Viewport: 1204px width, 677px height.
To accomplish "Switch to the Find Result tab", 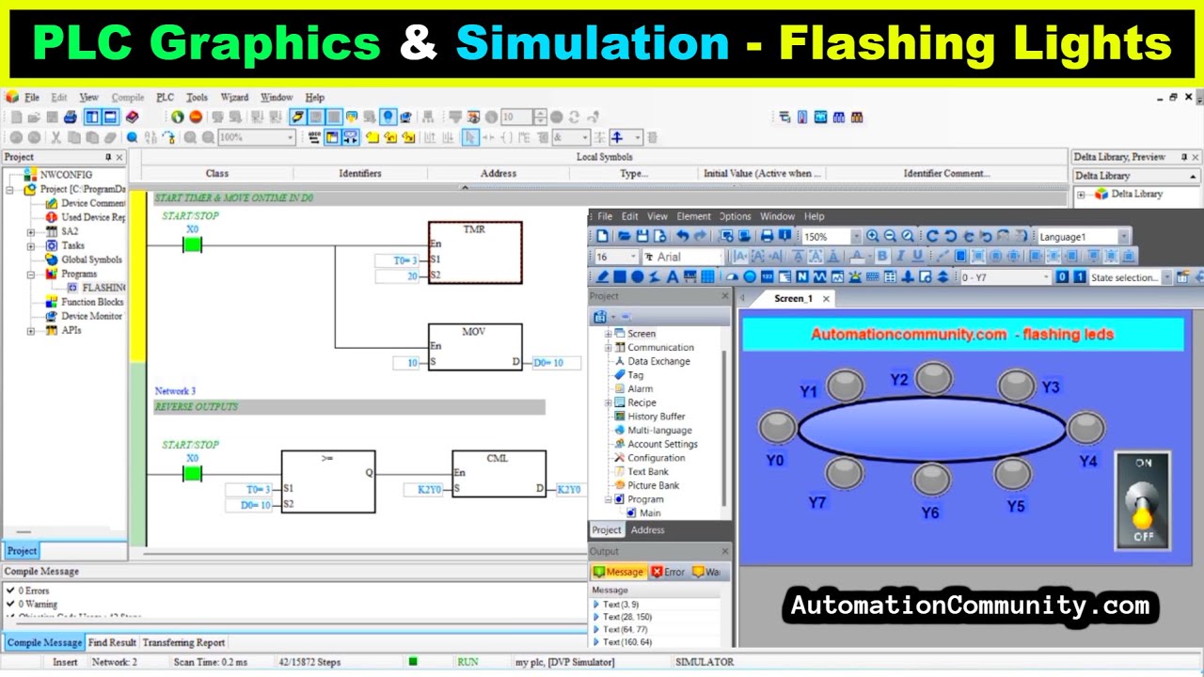I will coord(112,642).
